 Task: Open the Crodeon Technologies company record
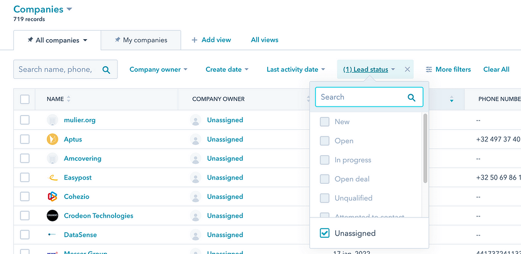[98, 216]
